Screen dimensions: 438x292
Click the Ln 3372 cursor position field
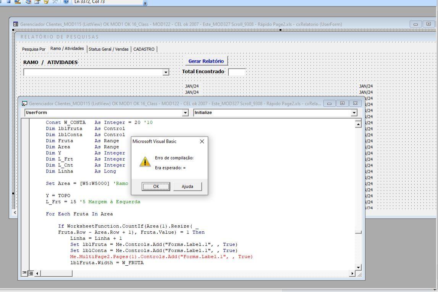tap(108, 2)
